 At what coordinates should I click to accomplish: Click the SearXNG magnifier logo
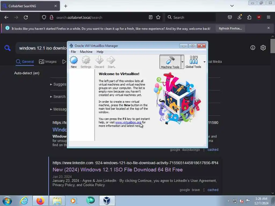(x=8, y=48)
